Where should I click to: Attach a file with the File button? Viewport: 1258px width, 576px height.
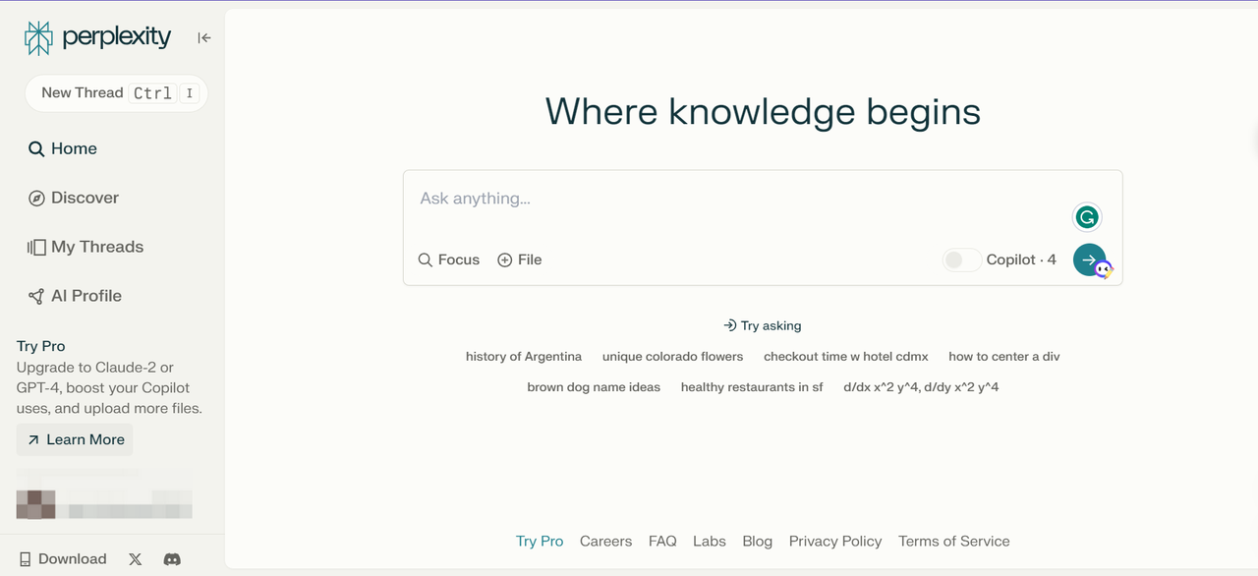pos(520,259)
